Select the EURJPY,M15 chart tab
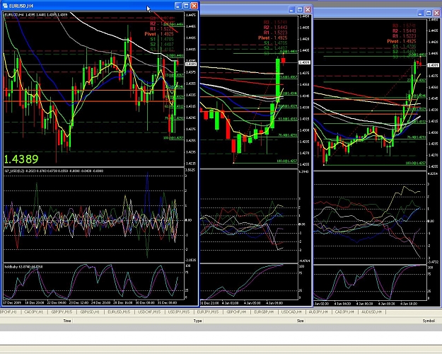Viewport: 442px width, 354px height. 208,312
